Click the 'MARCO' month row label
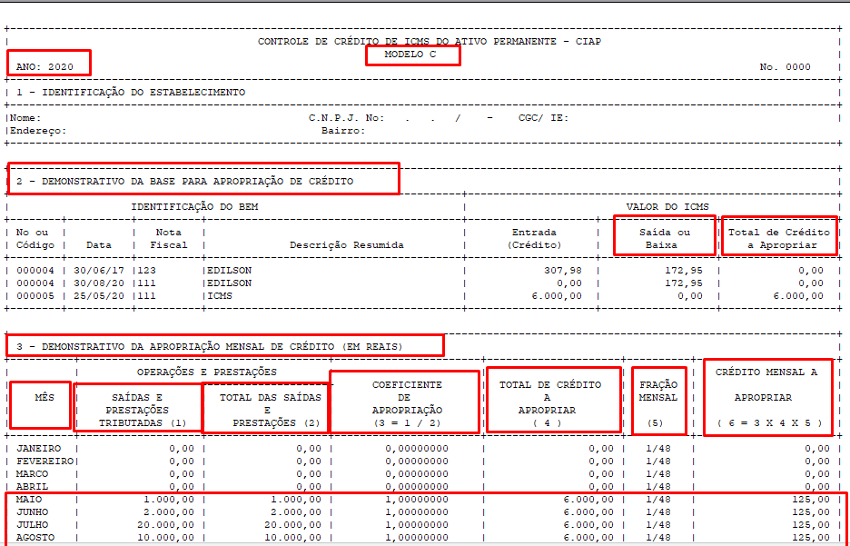The image size is (850, 546). 32,474
